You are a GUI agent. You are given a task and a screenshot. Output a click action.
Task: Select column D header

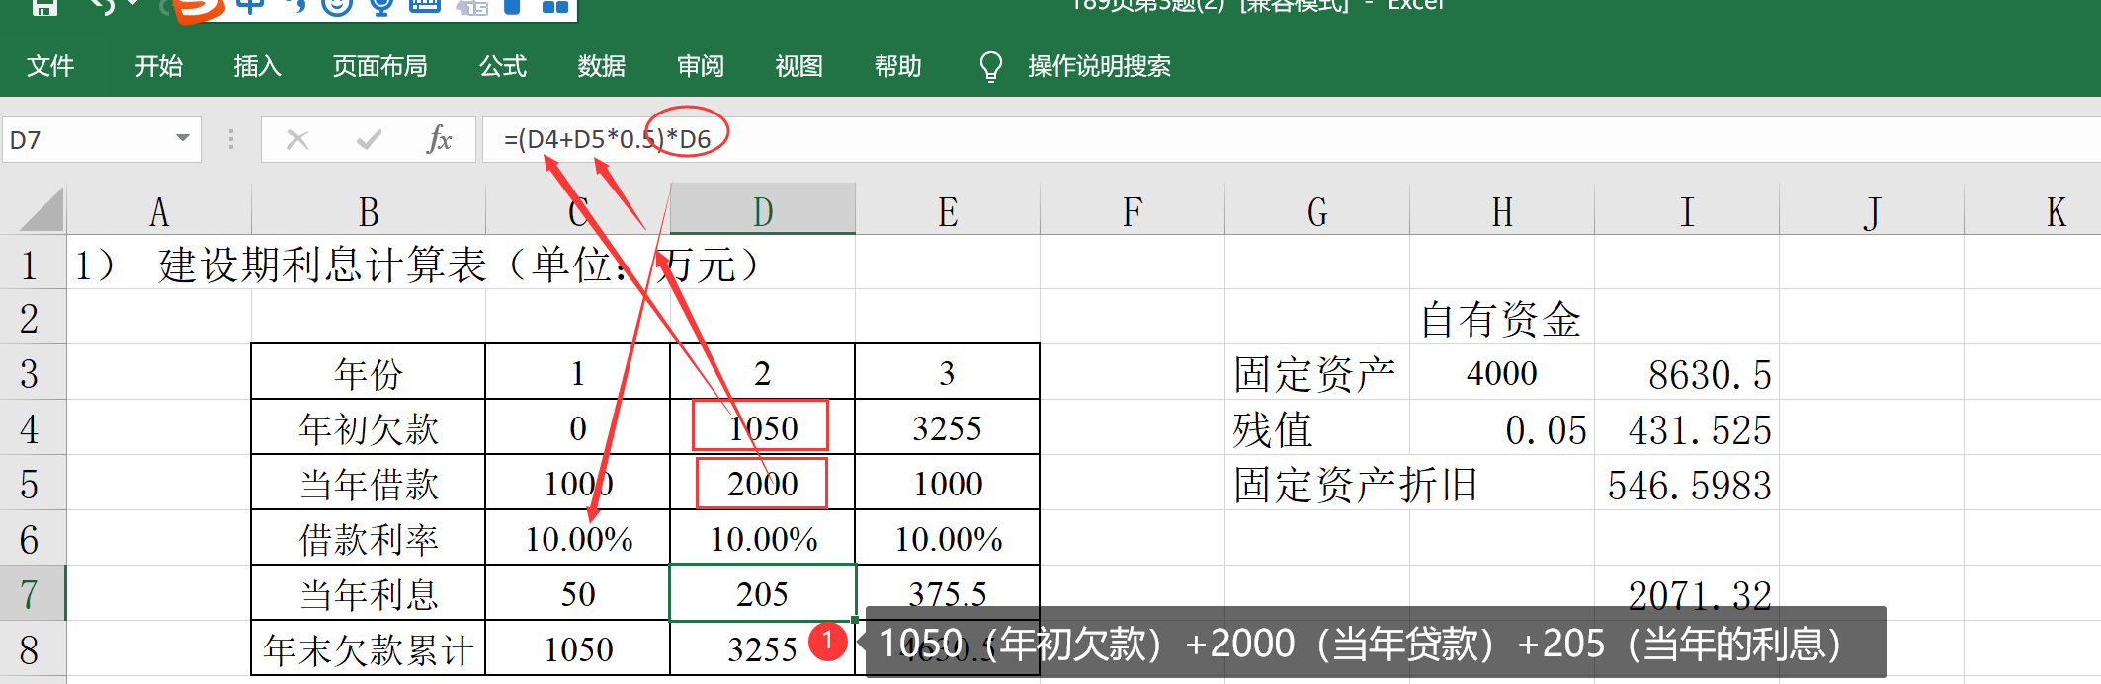763,210
